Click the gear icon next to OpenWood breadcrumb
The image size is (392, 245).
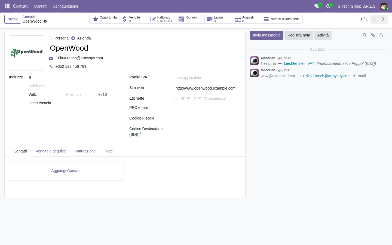click(x=45, y=21)
